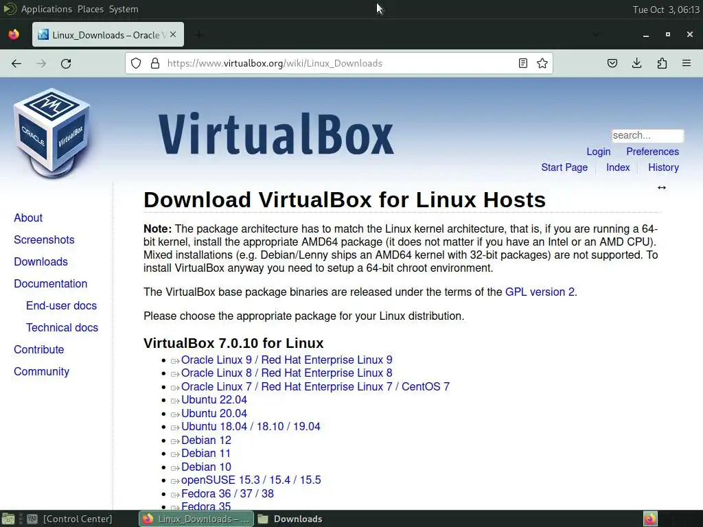This screenshot has height=527, width=703.
Task: Bookmark this page with the star icon
Action: pos(542,63)
